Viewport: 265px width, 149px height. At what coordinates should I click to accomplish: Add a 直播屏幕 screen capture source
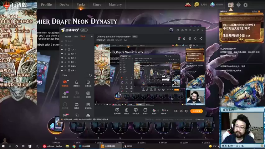(117, 111)
